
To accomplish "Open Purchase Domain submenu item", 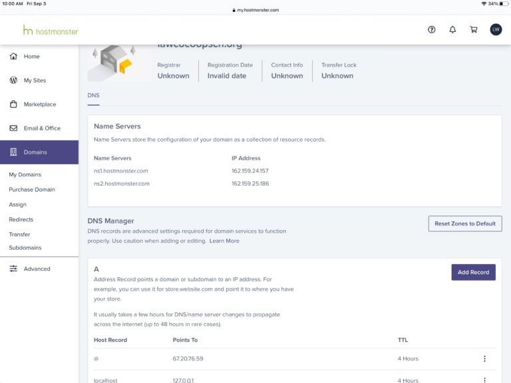I will [32, 190].
